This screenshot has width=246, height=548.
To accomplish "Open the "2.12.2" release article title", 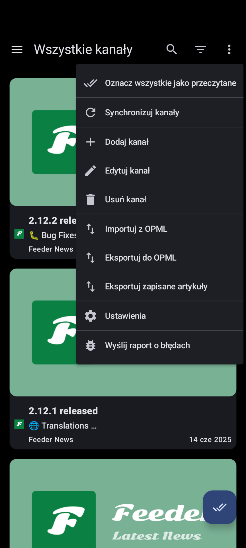I will pos(52,220).
